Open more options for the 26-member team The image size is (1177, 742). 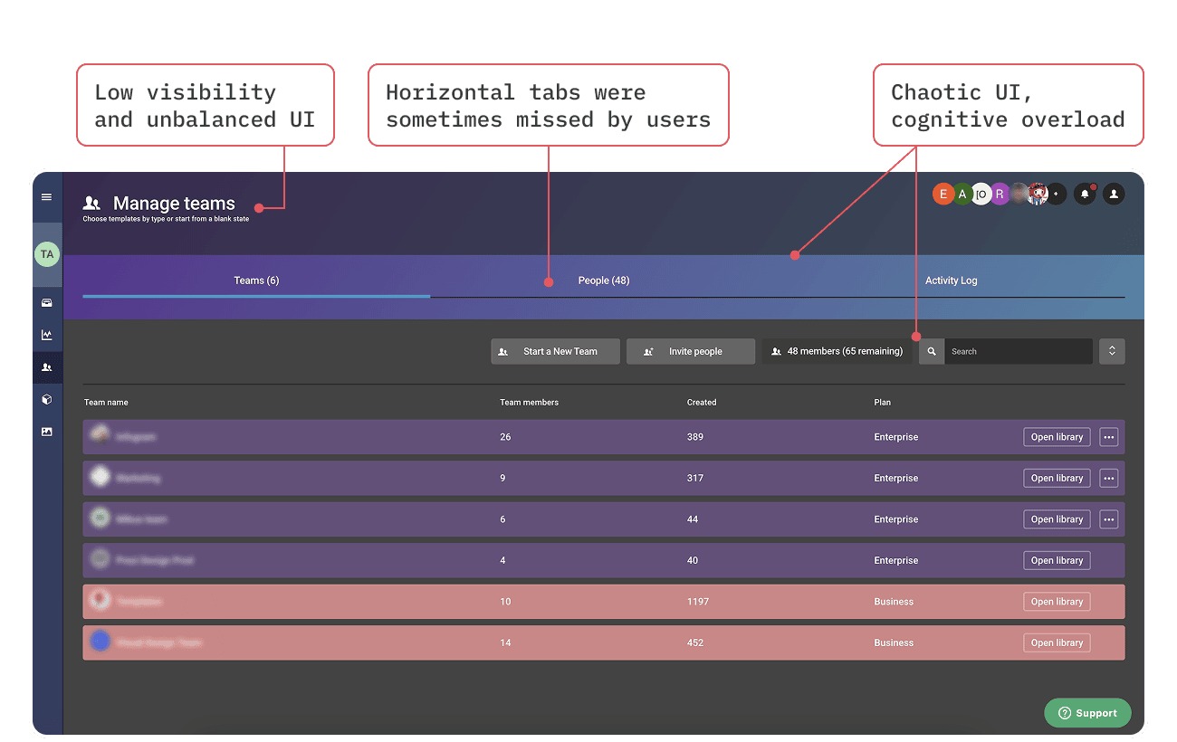tap(1109, 437)
